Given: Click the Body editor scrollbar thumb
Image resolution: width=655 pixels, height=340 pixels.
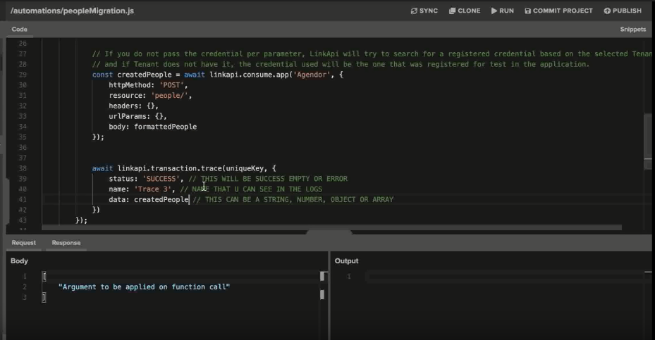Looking at the screenshot, I should pos(324,277).
